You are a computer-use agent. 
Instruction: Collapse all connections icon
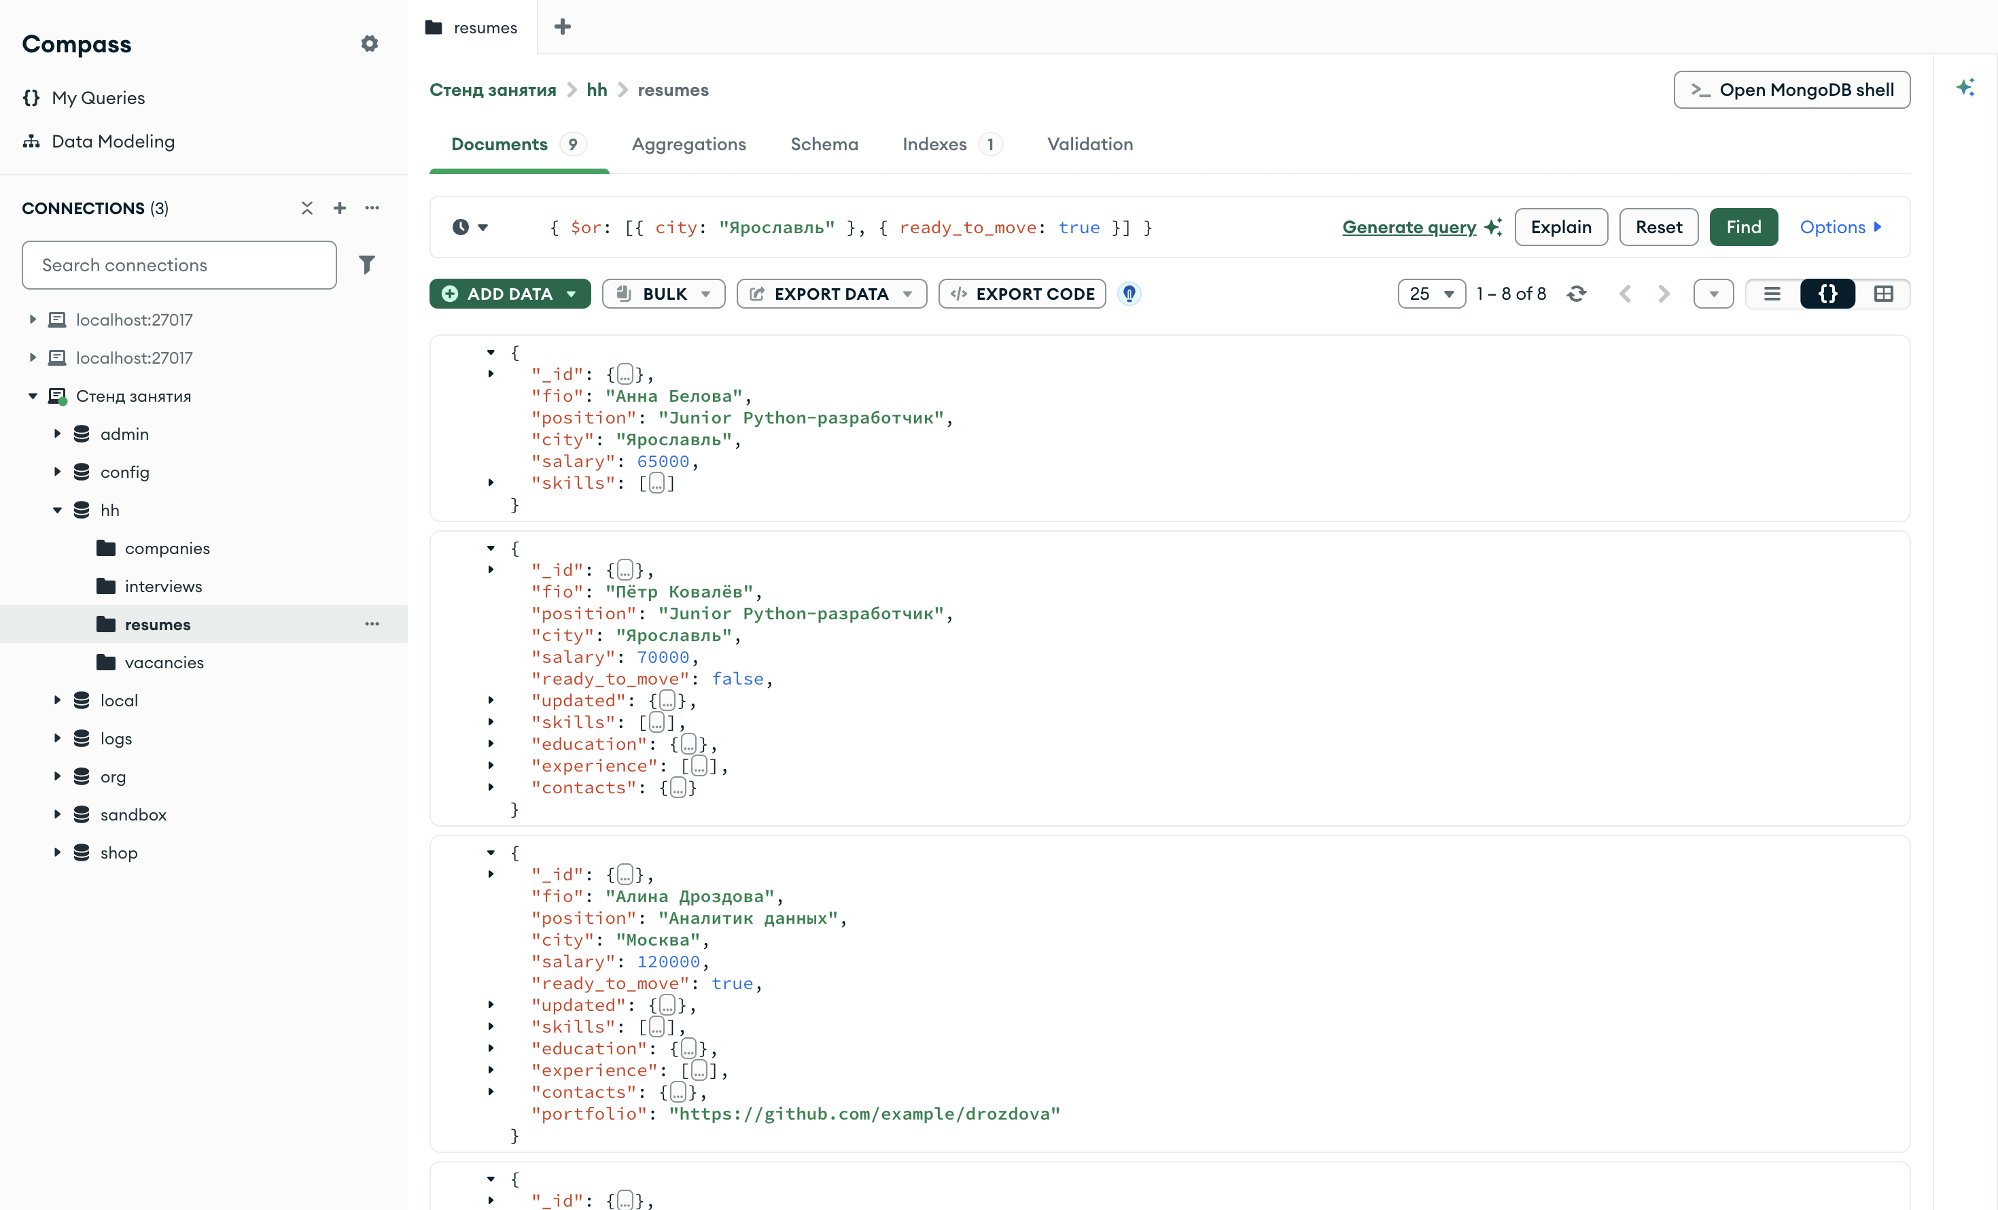307,209
